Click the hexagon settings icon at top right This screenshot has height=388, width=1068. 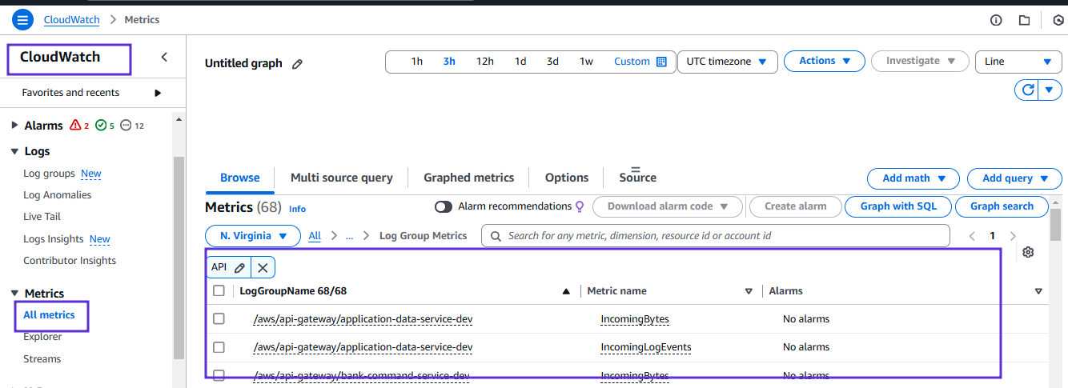[x=1058, y=20]
